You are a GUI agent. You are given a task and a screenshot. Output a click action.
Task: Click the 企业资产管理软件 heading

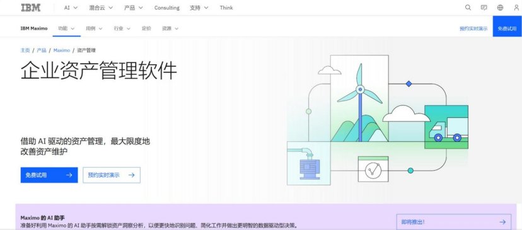(99, 71)
